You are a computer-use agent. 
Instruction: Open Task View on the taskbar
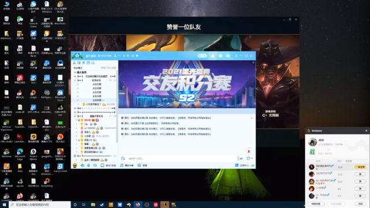84,205
